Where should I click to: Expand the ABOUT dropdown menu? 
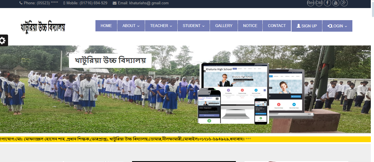tap(131, 26)
